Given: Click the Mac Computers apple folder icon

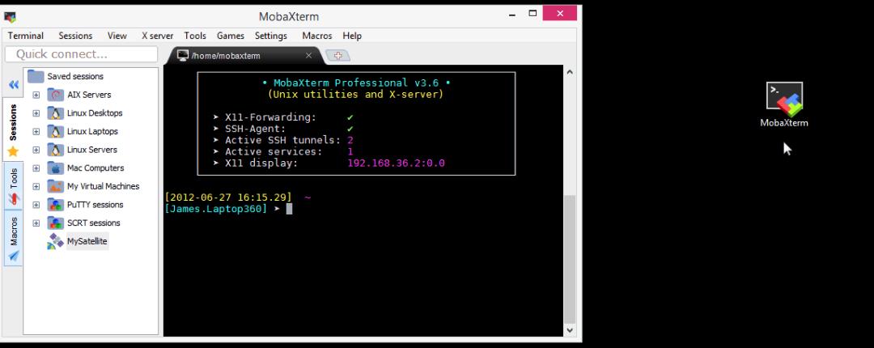Looking at the screenshot, I should click(x=55, y=168).
